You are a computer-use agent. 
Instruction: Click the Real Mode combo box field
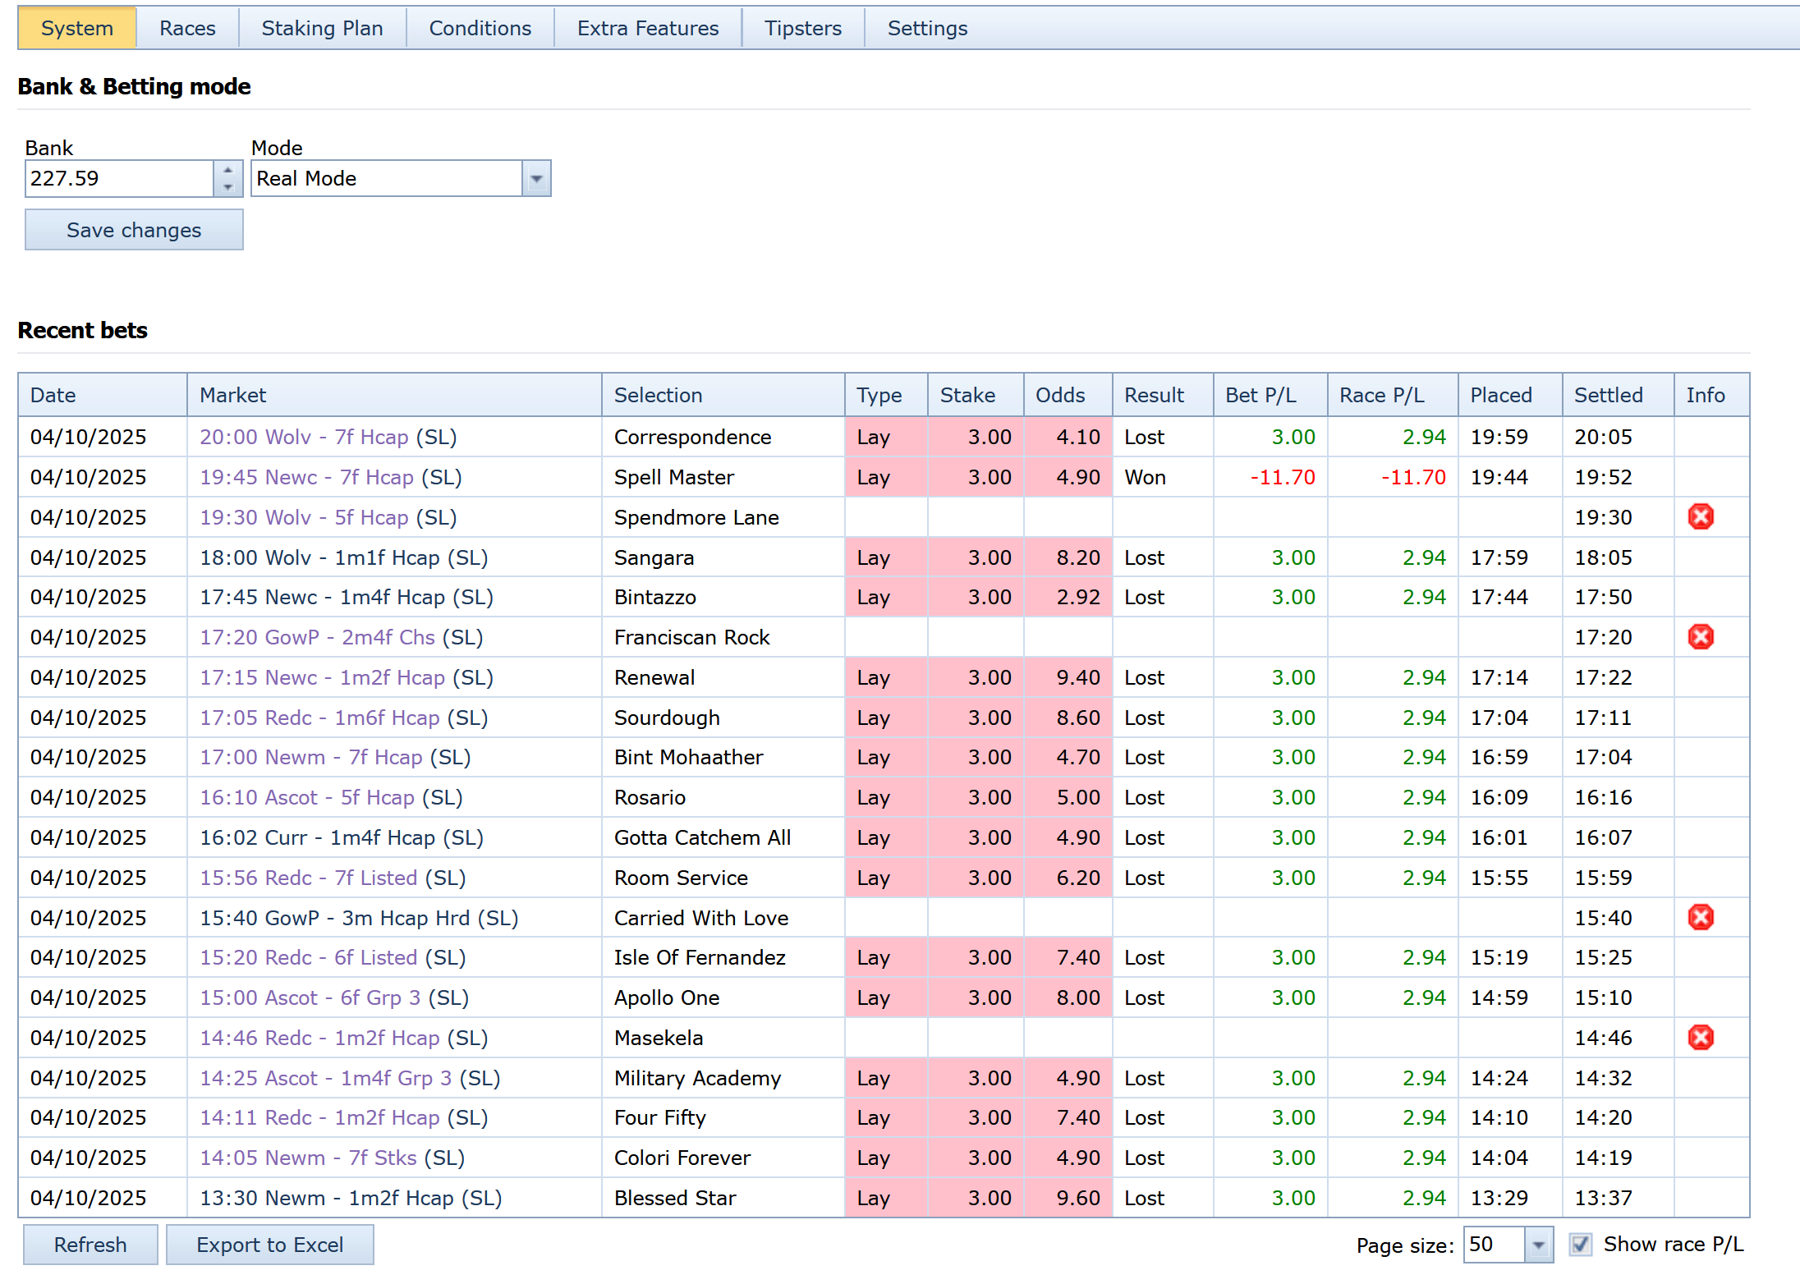386,178
